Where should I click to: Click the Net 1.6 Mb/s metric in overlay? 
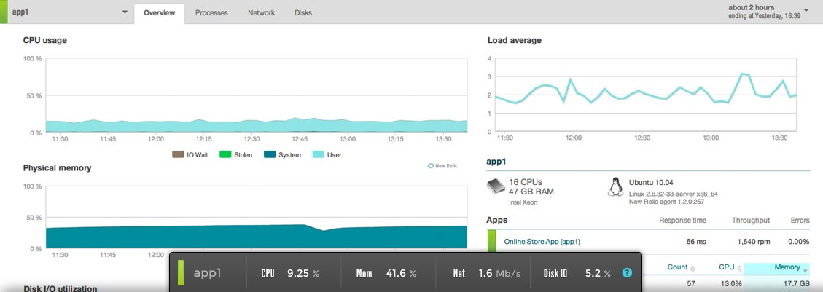pyautogui.click(x=486, y=274)
